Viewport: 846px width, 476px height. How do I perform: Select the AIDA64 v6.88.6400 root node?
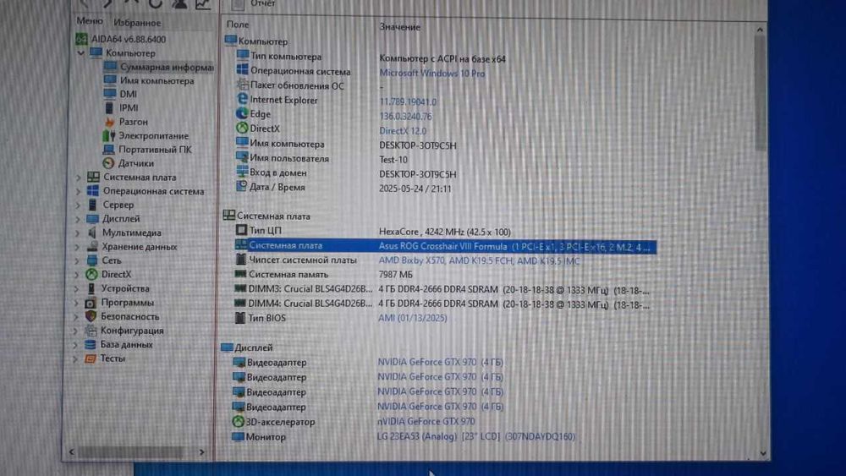tap(121, 39)
